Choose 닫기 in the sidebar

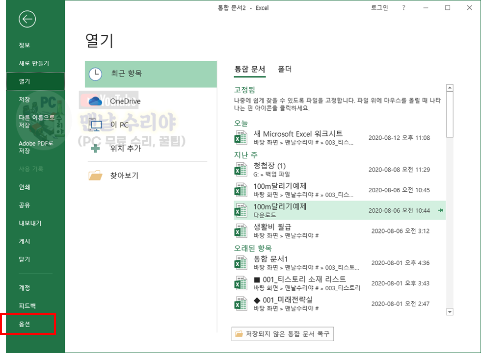point(35,259)
